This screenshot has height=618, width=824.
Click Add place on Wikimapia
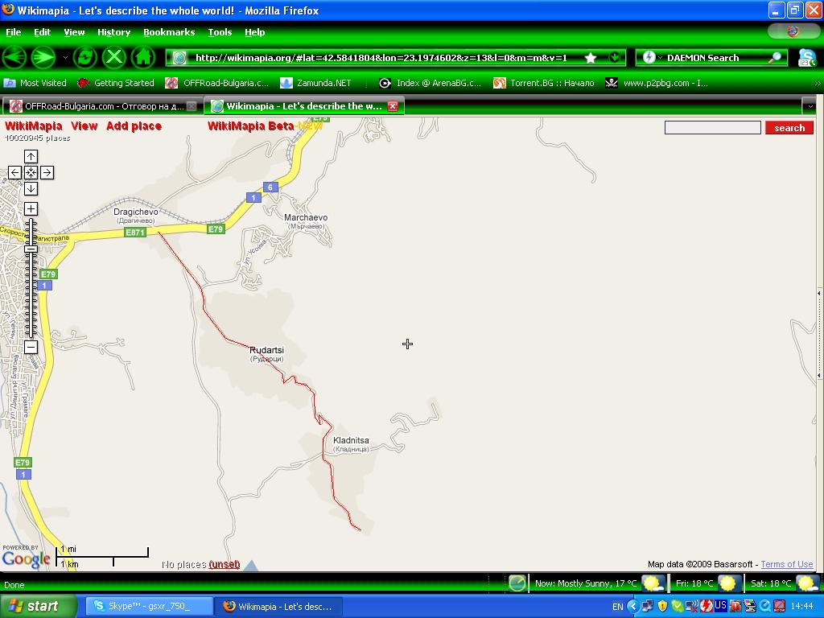(x=134, y=126)
